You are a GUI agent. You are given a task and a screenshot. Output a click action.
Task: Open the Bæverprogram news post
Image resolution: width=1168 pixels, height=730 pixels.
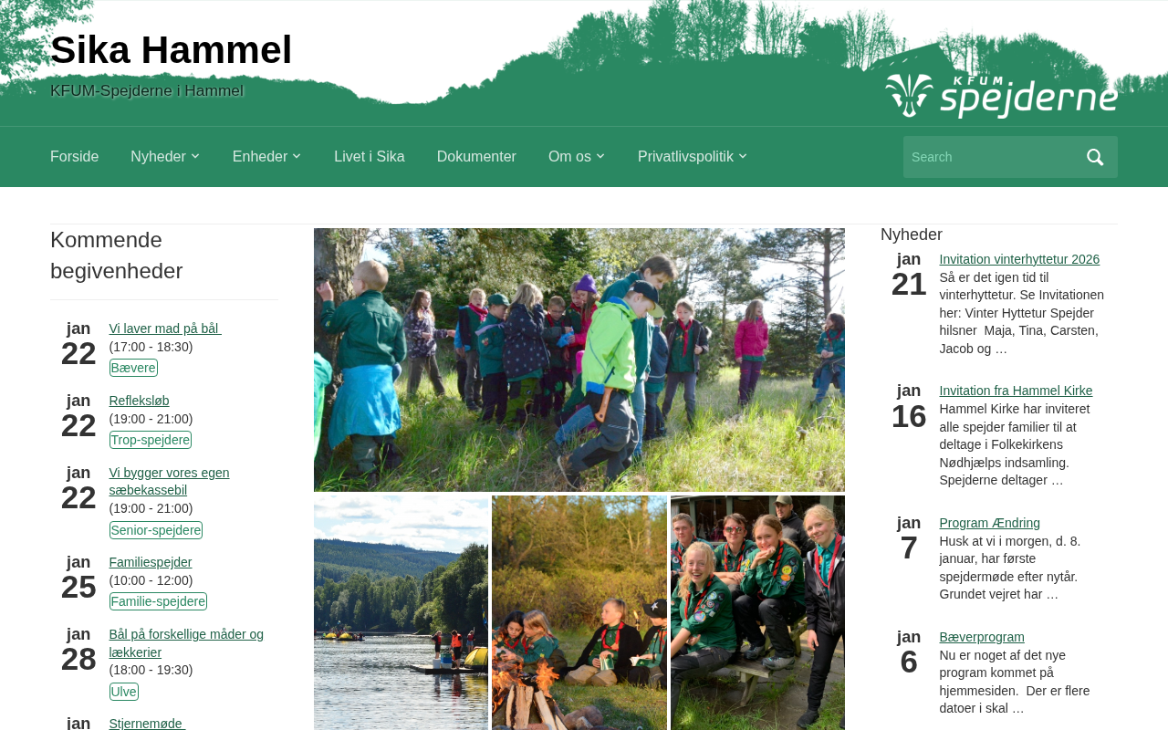pos(982,637)
